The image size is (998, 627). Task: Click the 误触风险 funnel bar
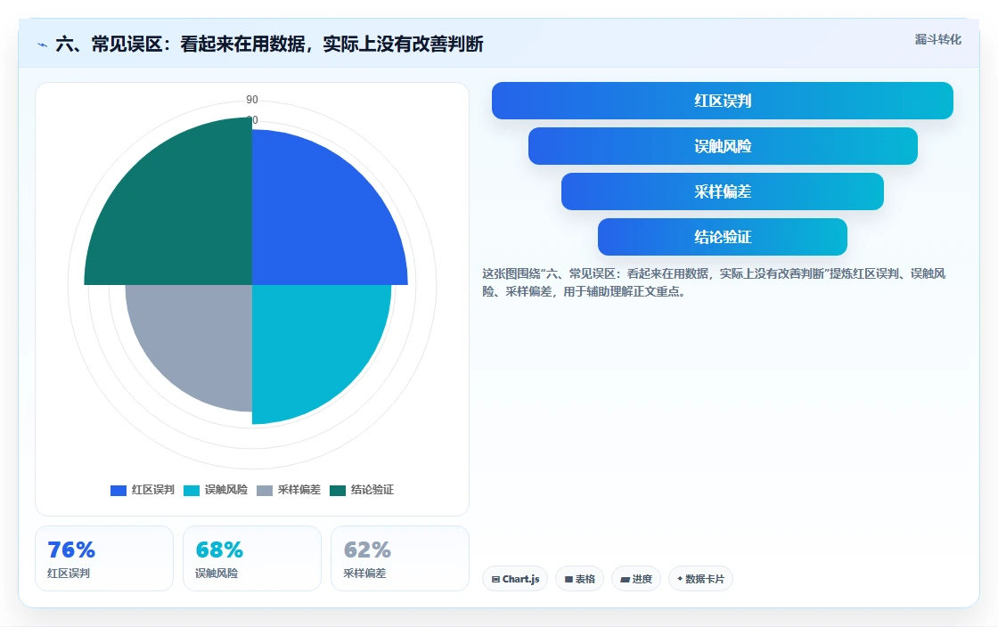click(x=723, y=146)
